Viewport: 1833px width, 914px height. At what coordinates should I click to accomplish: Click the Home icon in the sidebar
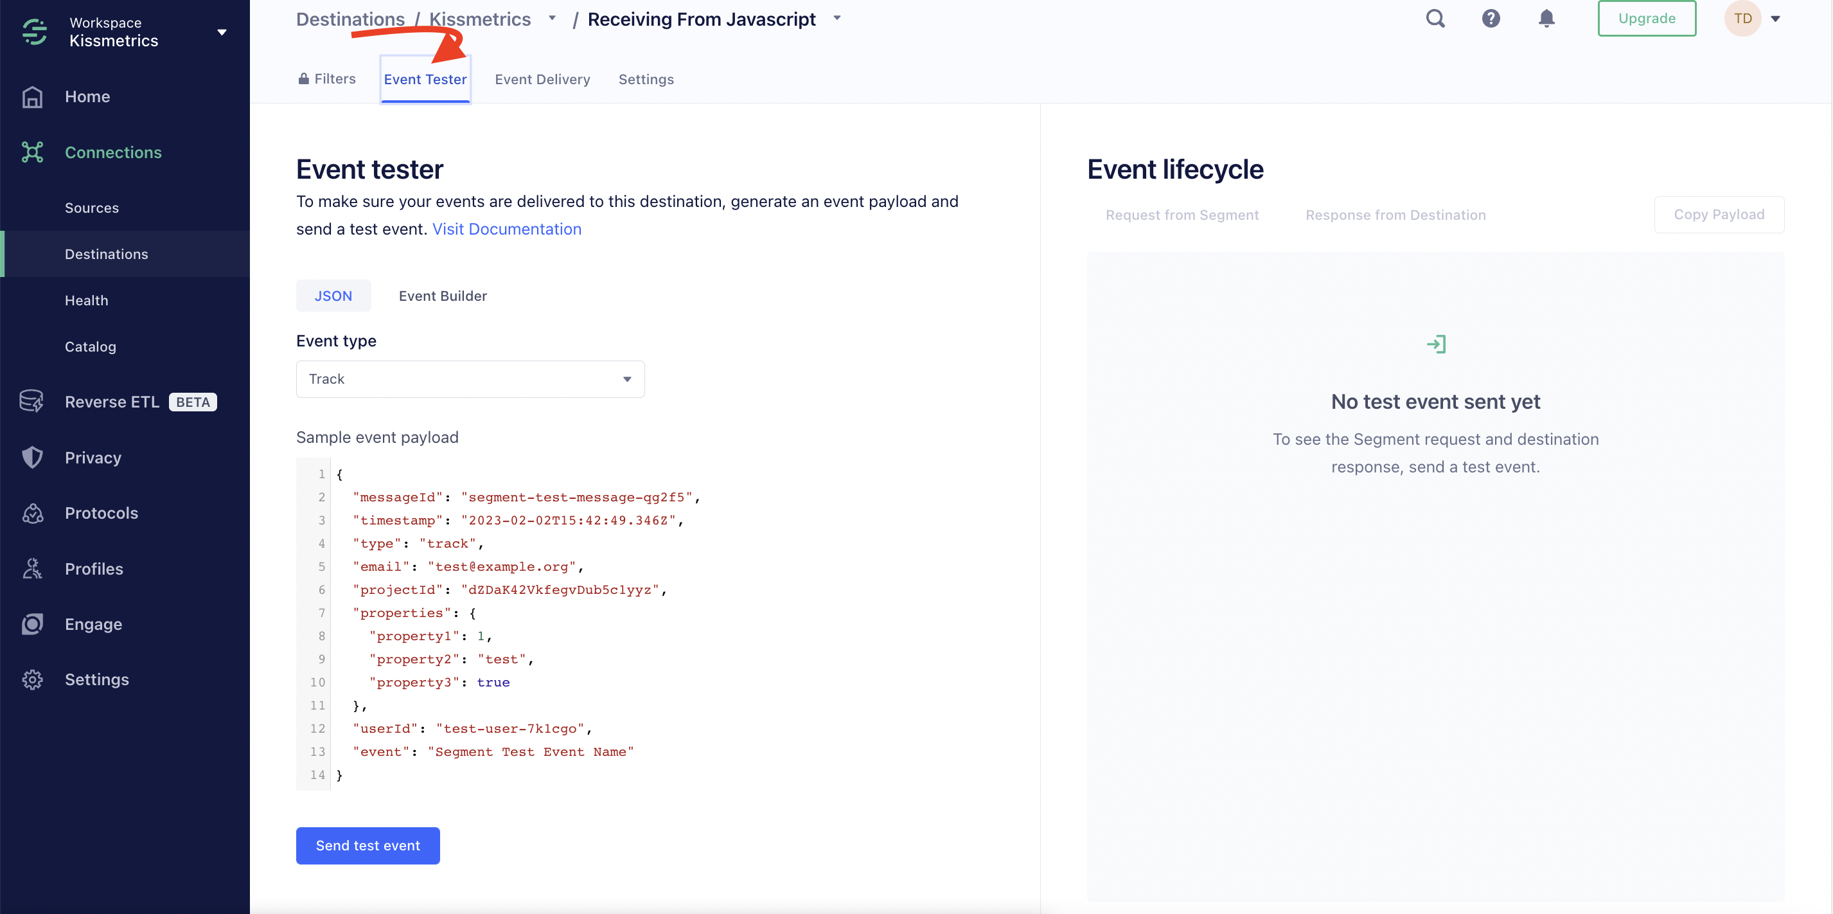(33, 97)
